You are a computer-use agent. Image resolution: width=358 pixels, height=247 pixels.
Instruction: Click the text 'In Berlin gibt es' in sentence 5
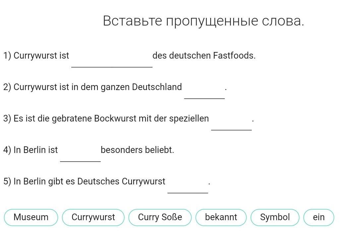(44, 182)
